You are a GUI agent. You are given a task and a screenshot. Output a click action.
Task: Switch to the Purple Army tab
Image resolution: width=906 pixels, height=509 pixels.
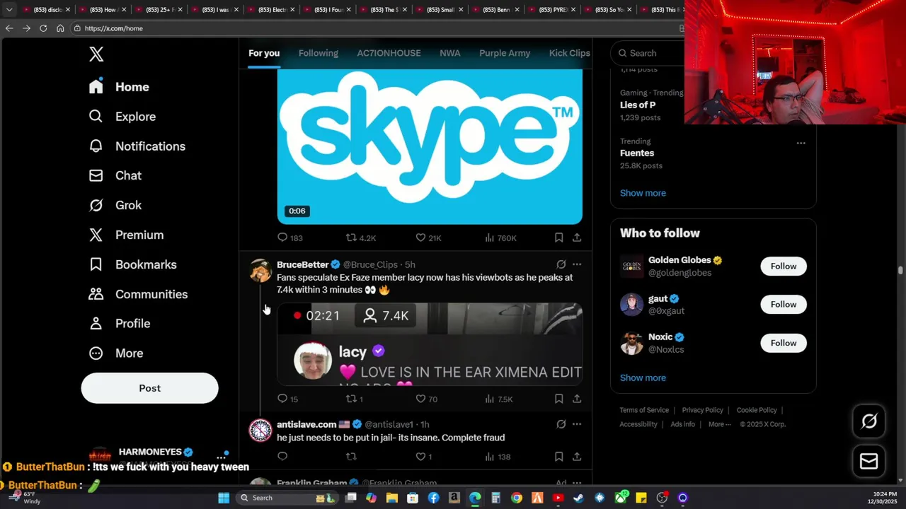click(505, 53)
